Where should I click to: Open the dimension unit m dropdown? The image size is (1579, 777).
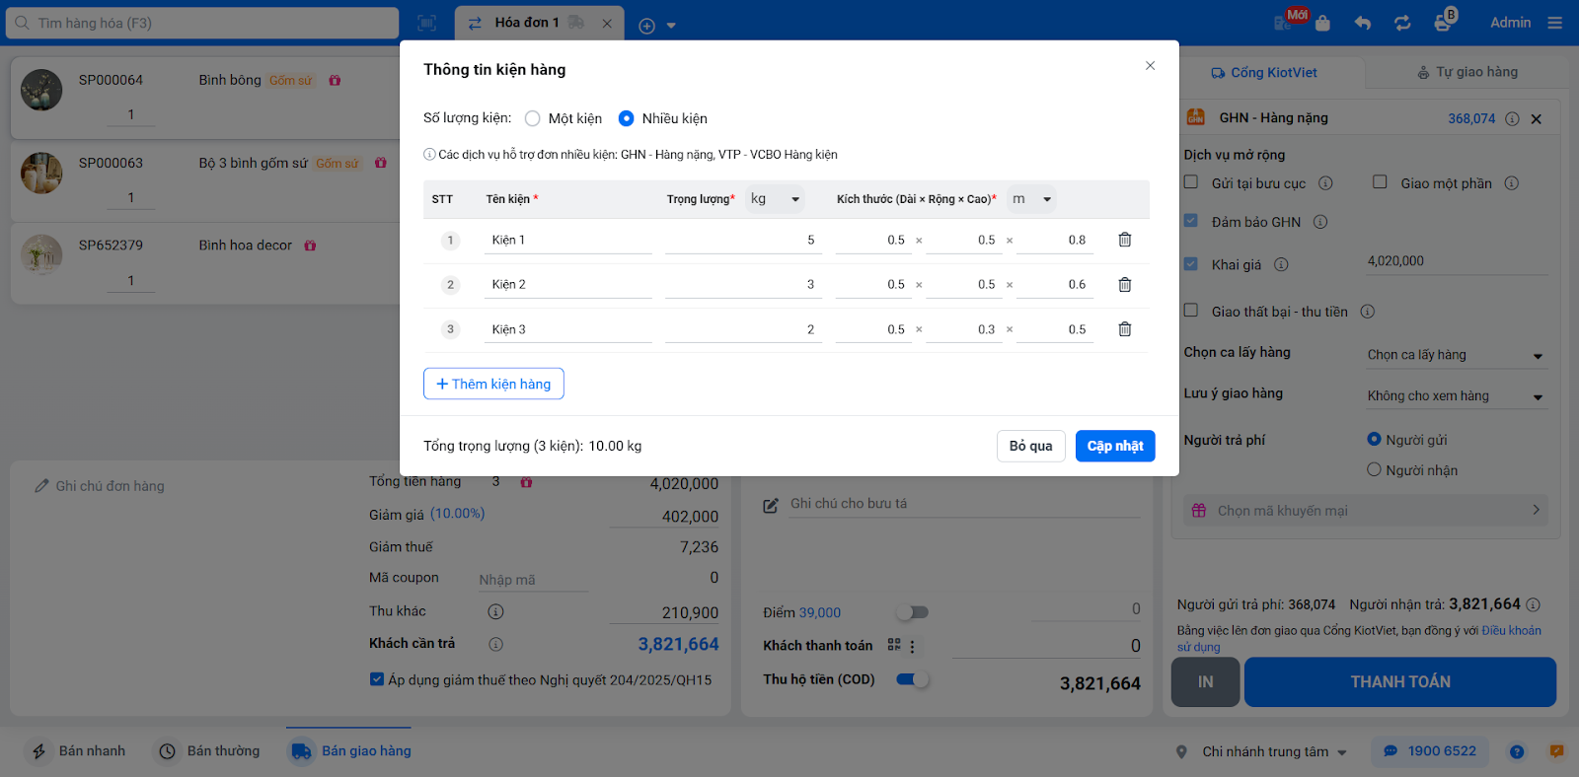point(1031,199)
